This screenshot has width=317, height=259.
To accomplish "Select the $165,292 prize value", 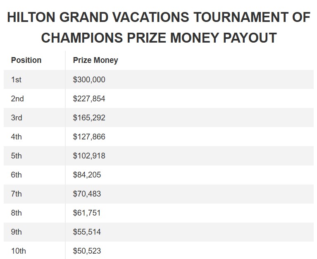I will [89, 118].
